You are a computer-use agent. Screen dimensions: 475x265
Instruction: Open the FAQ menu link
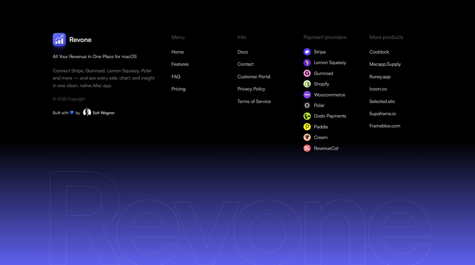[x=176, y=77]
